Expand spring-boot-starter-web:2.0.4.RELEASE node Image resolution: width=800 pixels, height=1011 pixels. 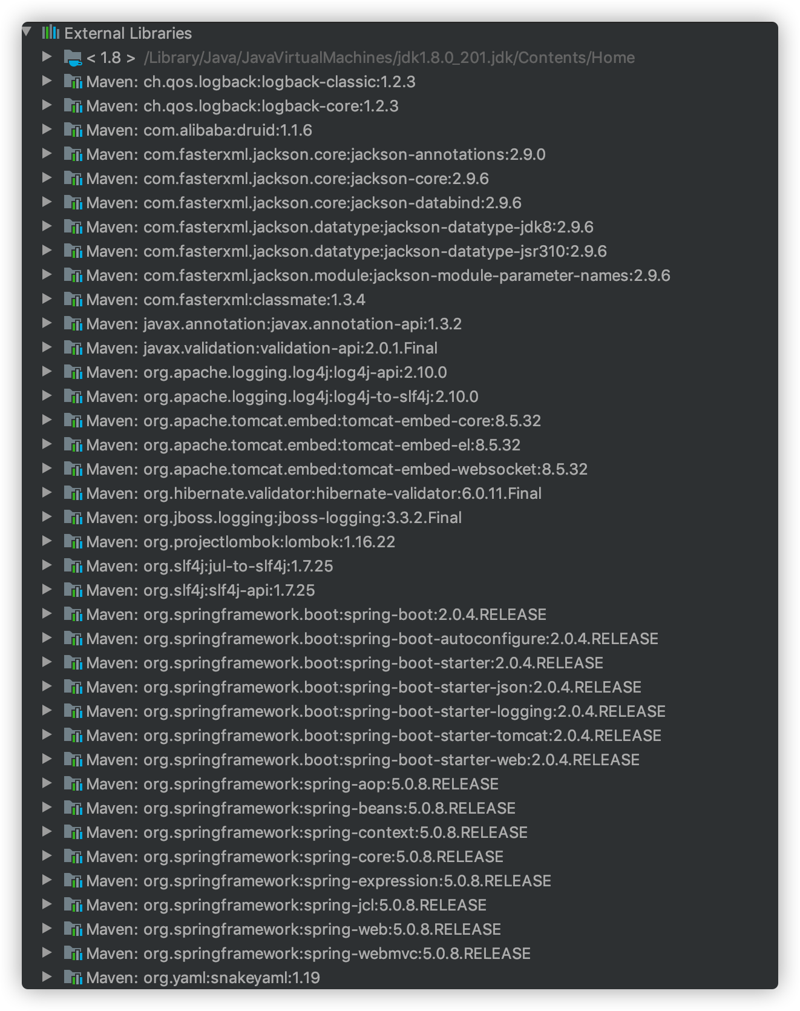[x=47, y=759]
